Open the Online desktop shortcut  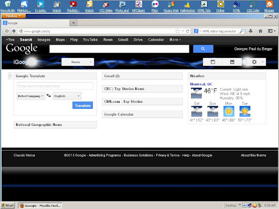click(221, 6)
